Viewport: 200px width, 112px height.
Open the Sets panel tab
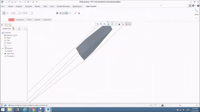tap(12, 20)
